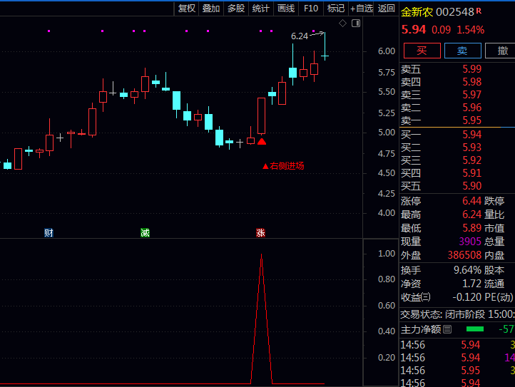Select the 叠加 overlay option

(x=211, y=9)
